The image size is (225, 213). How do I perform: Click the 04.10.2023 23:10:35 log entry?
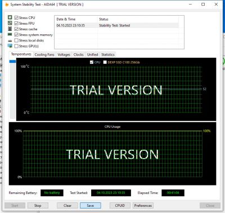(x=70, y=25)
